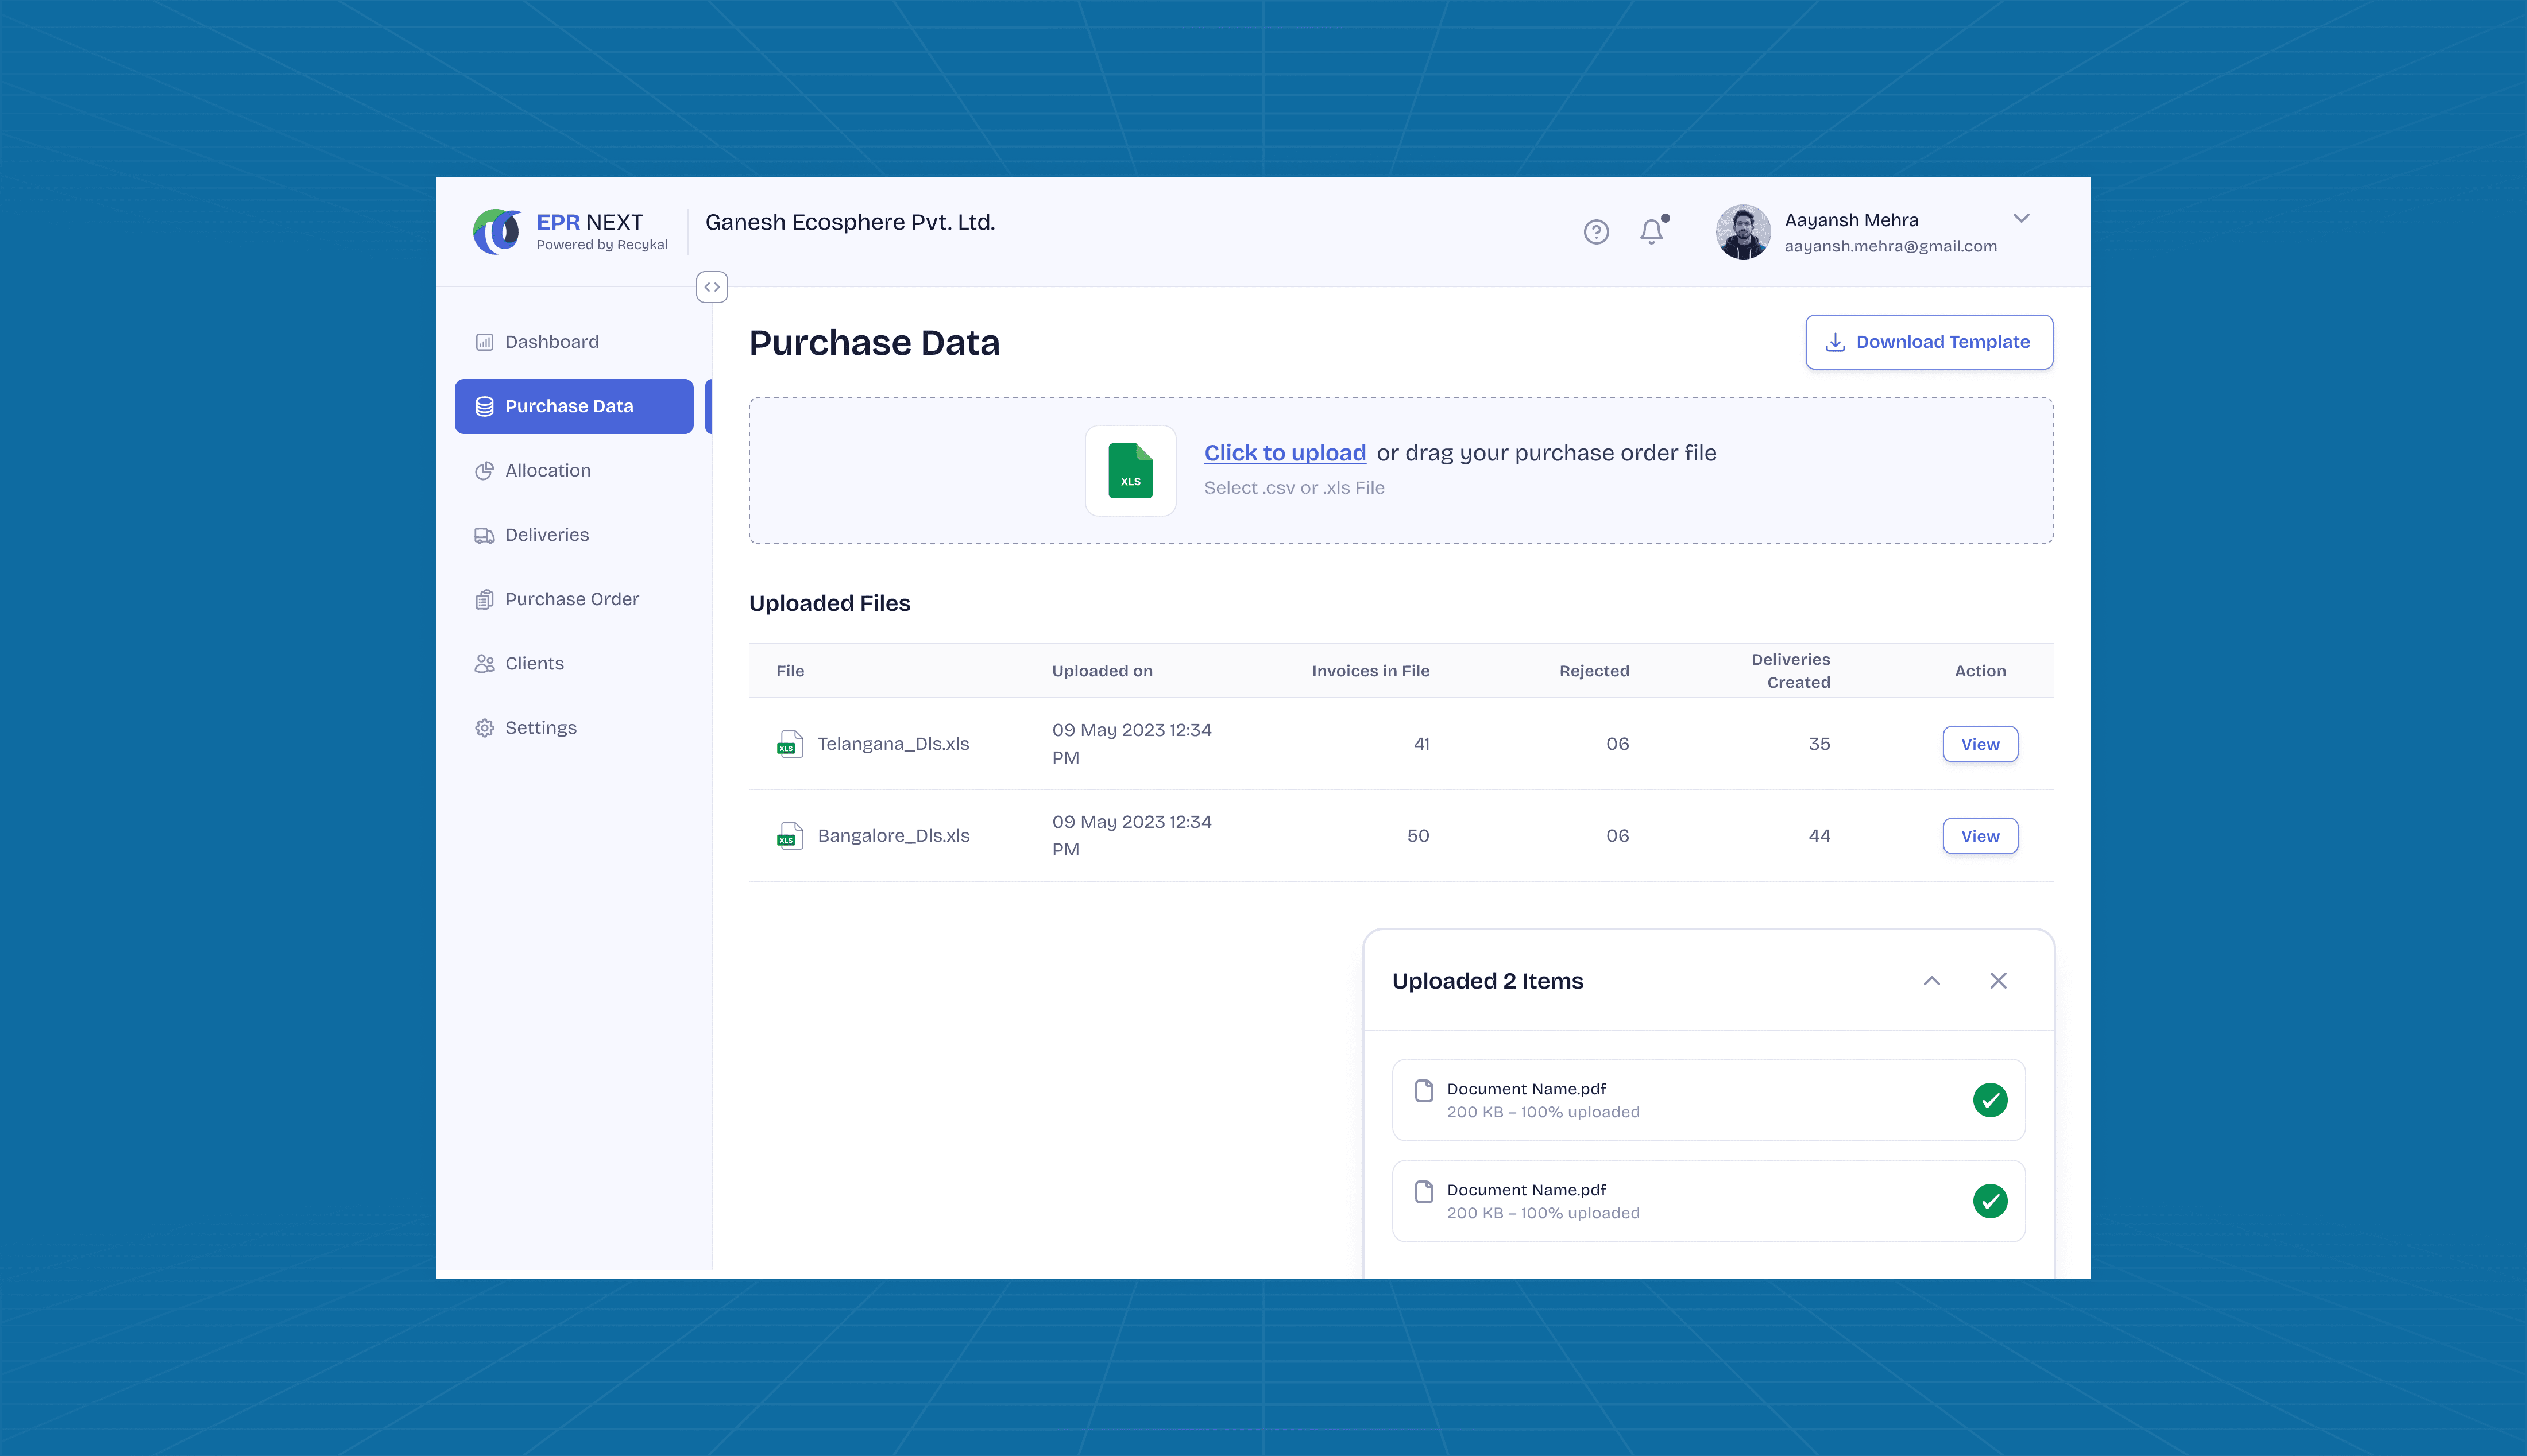The height and width of the screenshot is (1456, 2527).
Task: Open Dashboard in the sidebar
Action: click(x=551, y=342)
